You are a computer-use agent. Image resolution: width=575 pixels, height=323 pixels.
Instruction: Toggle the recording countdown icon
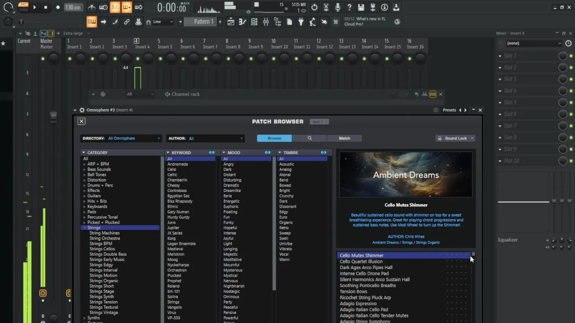tap(115, 7)
